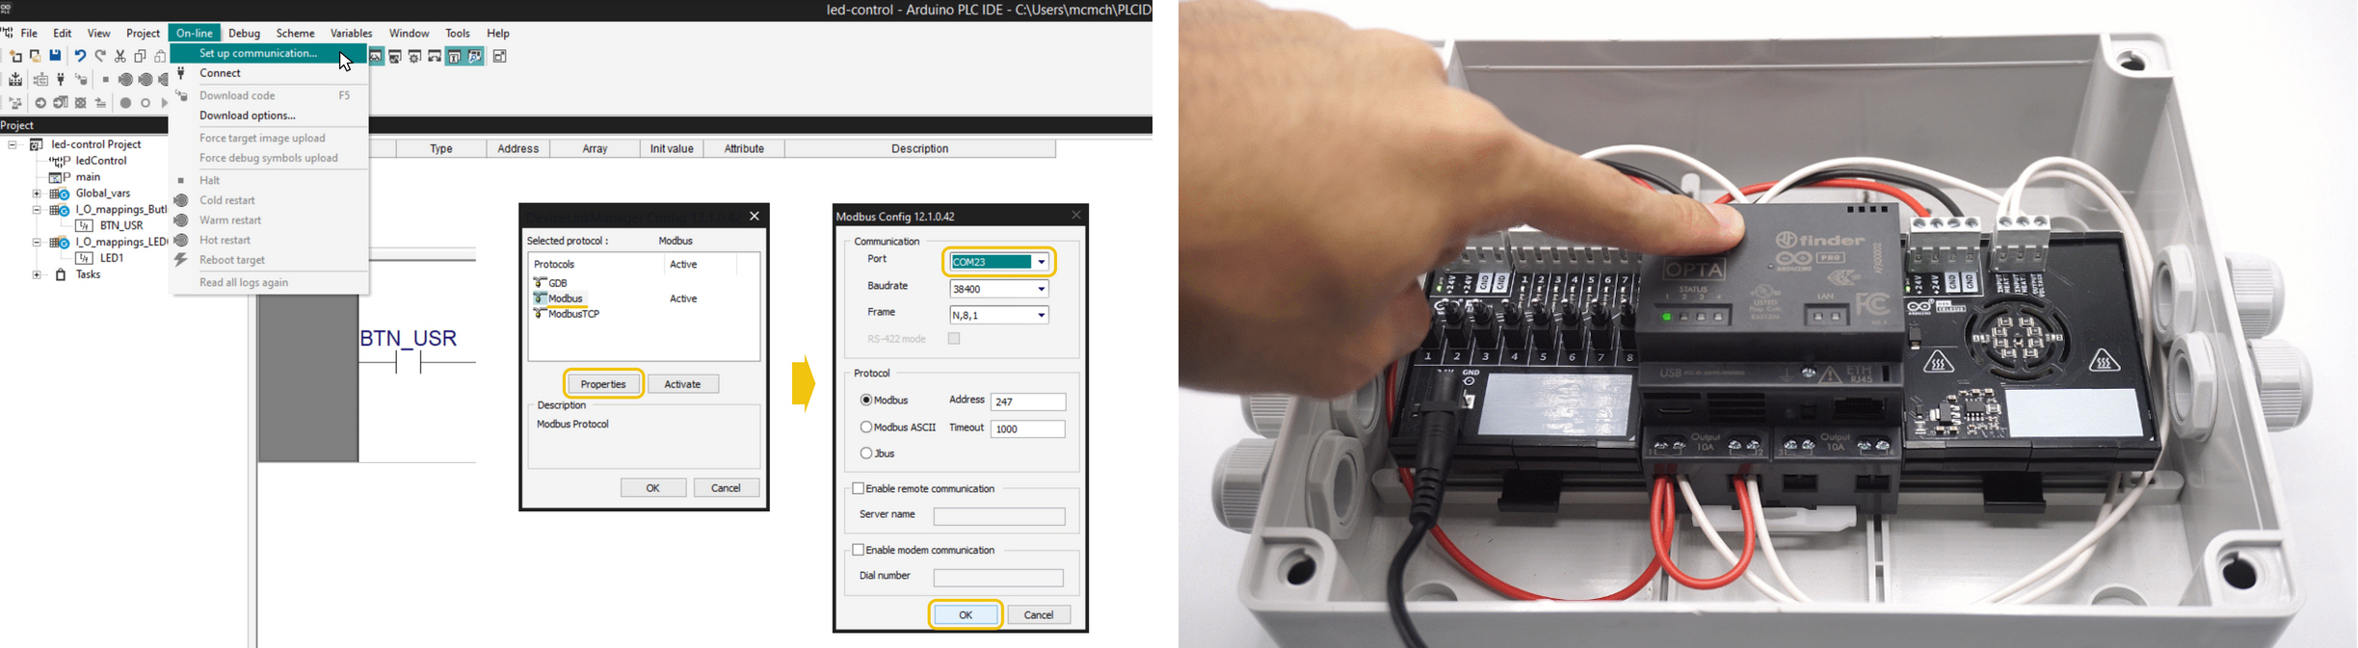Click the Redo arrow icon
This screenshot has width=2358, height=648.
pos(100,57)
